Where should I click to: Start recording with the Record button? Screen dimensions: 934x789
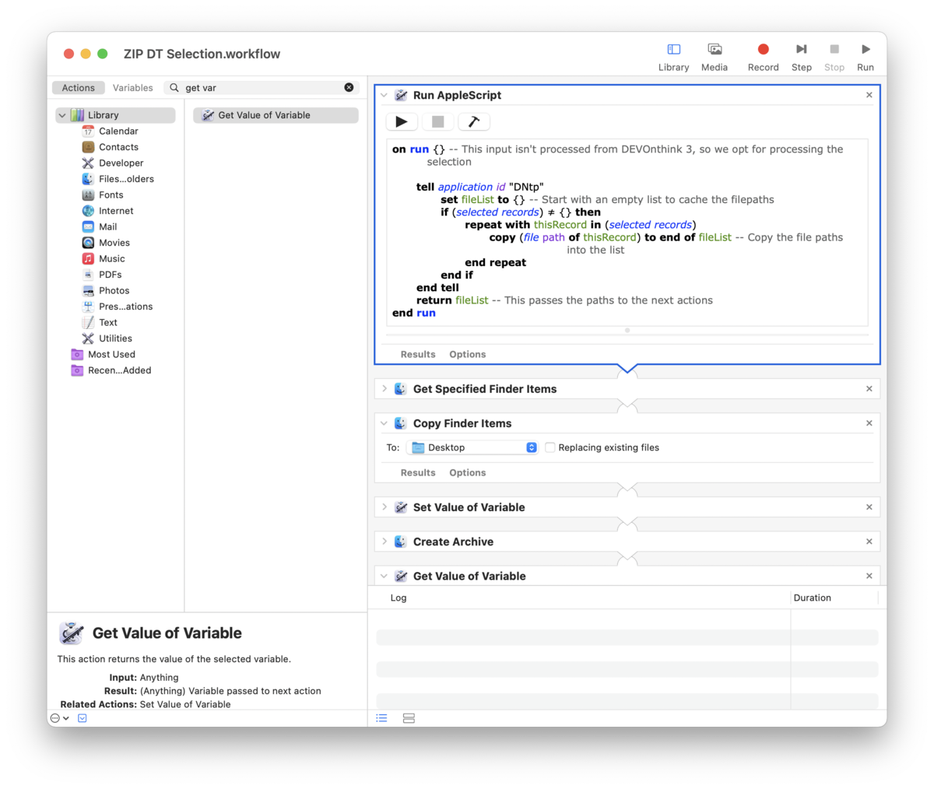pyautogui.click(x=763, y=50)
